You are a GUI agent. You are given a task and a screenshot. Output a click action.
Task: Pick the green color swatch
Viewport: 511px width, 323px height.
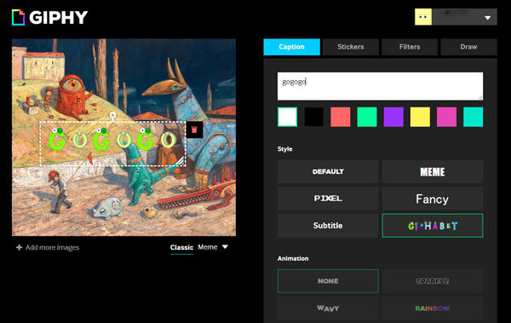tap(367, 117)
